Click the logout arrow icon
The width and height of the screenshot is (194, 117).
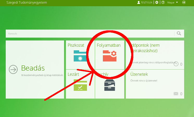[184, 2]
